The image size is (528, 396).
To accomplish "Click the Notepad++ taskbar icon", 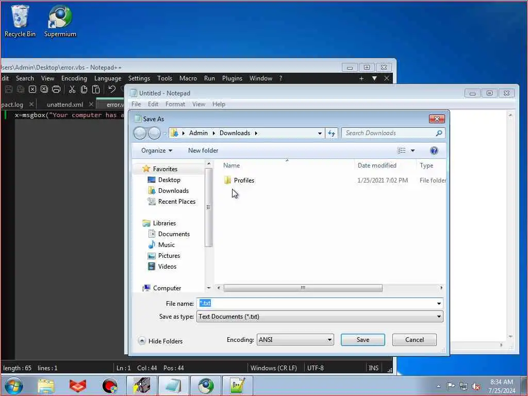I will click(237, 386).
